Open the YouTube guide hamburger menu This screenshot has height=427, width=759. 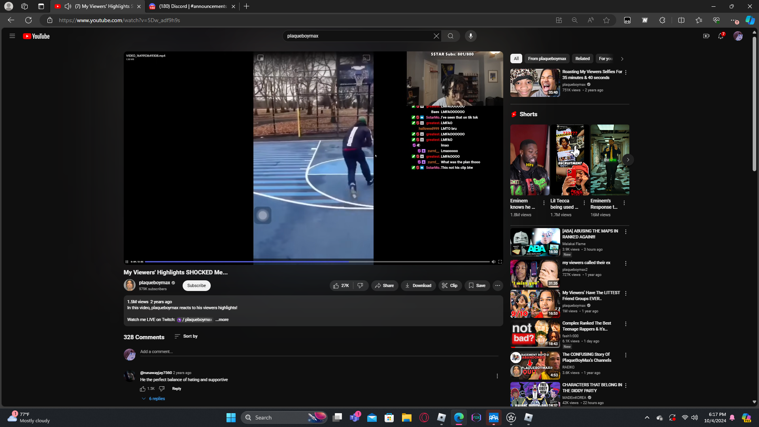12,36
